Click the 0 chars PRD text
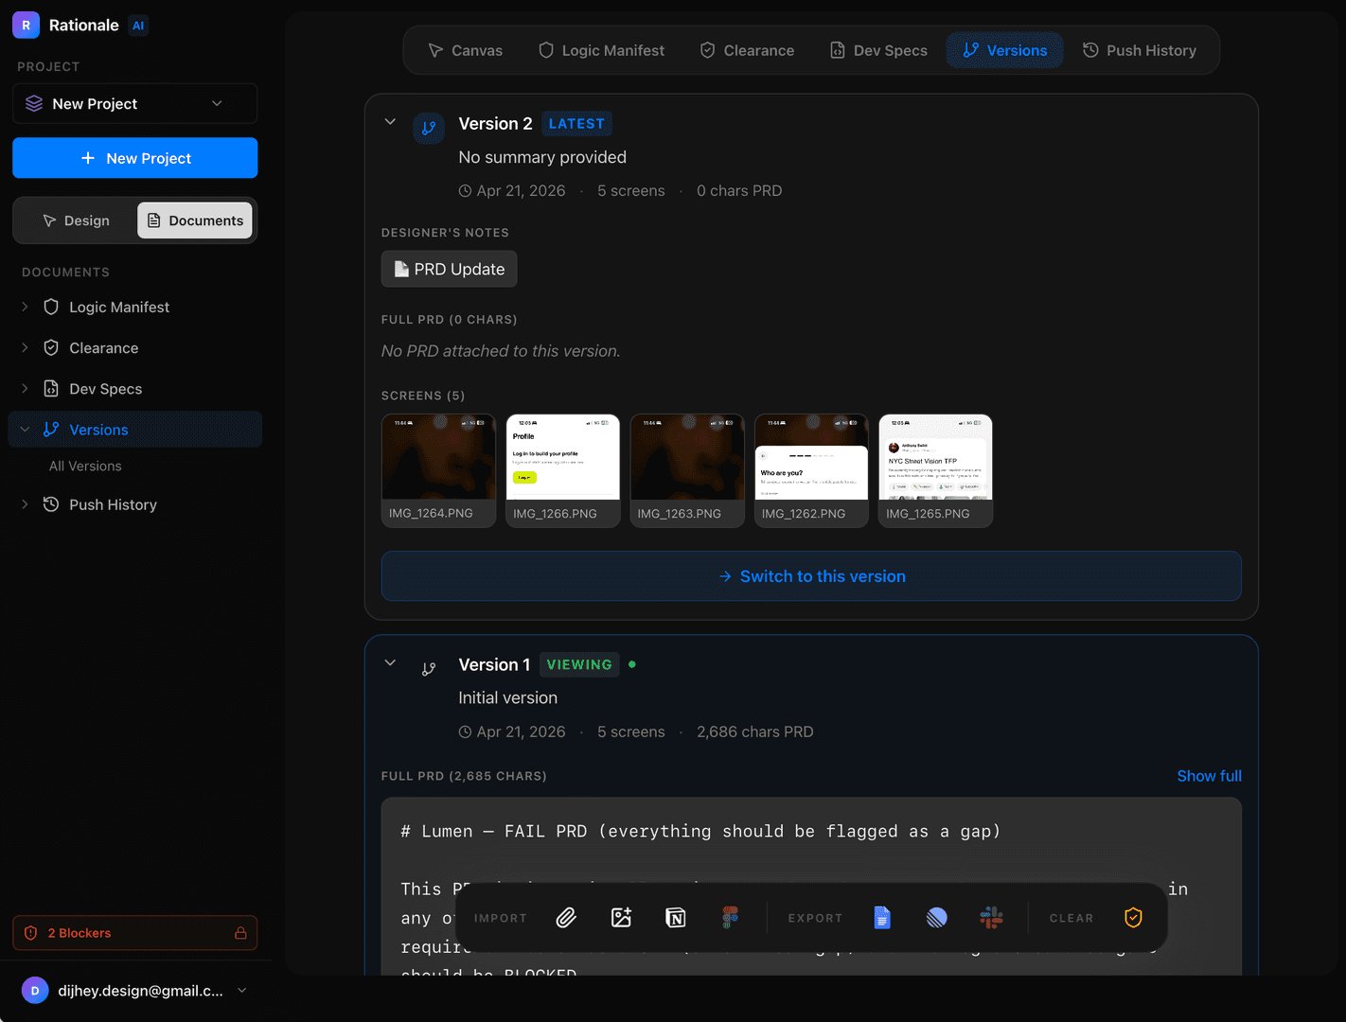 (739, 191)
